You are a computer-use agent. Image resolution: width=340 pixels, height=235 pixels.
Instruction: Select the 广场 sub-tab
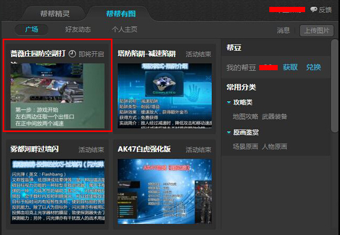(x=32, y=29)
